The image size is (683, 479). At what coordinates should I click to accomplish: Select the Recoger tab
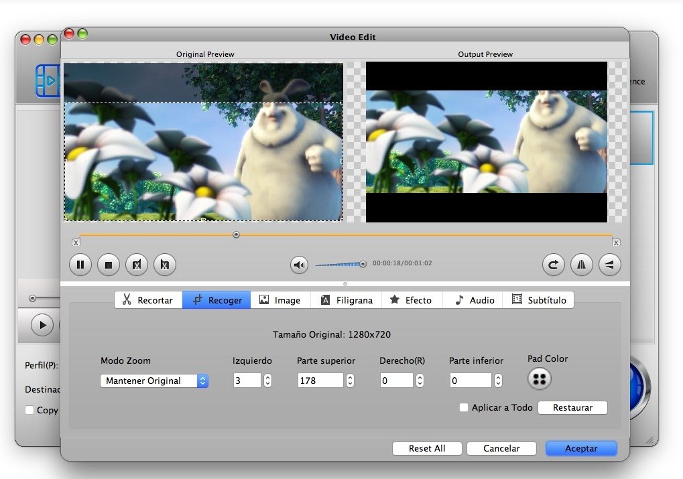point(216,300)
